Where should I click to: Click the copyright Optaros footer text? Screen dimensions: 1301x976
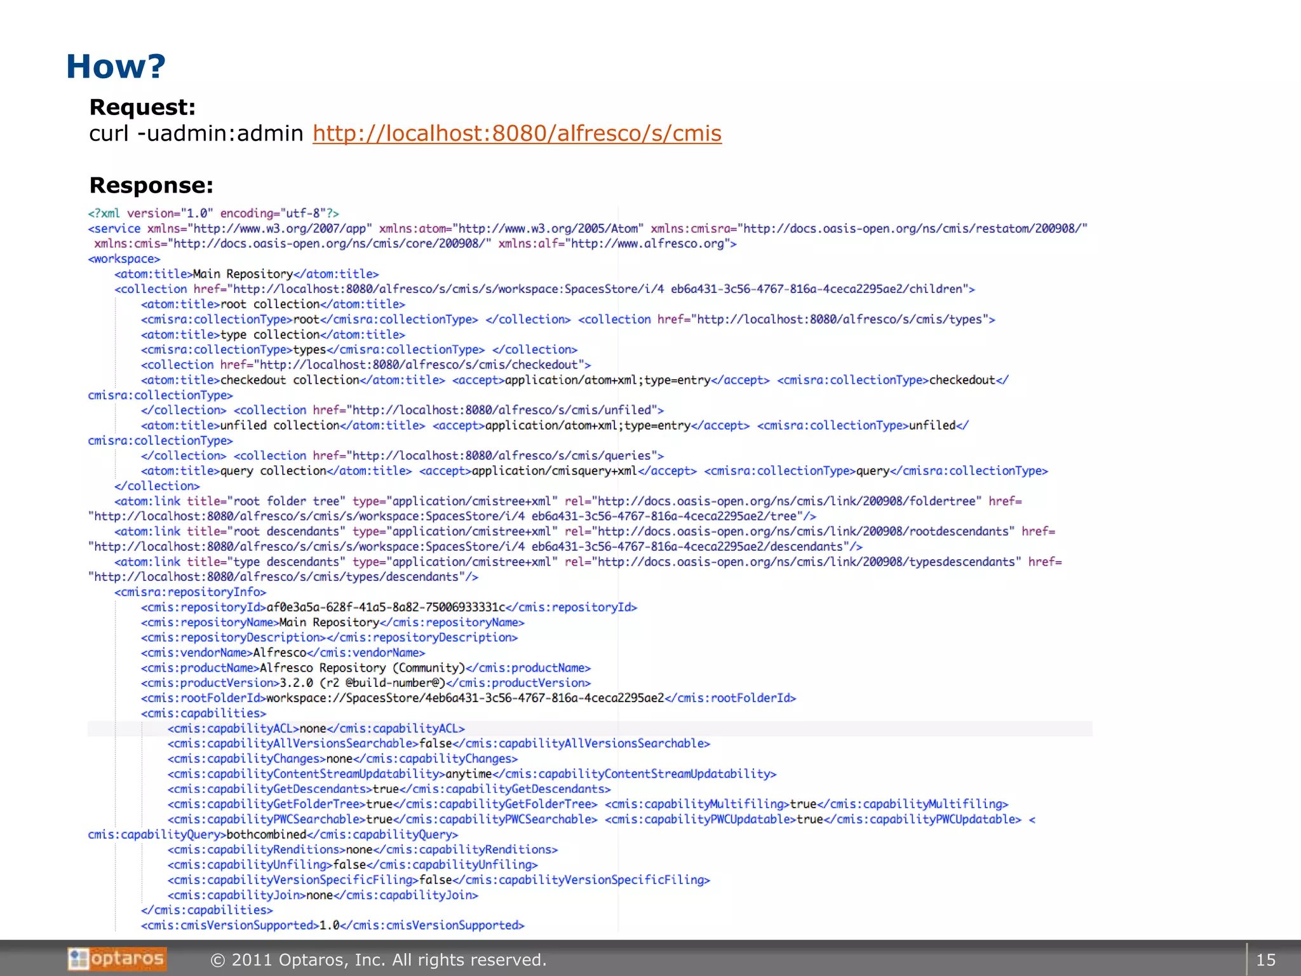pyautogui.click(x=379, y=959)
